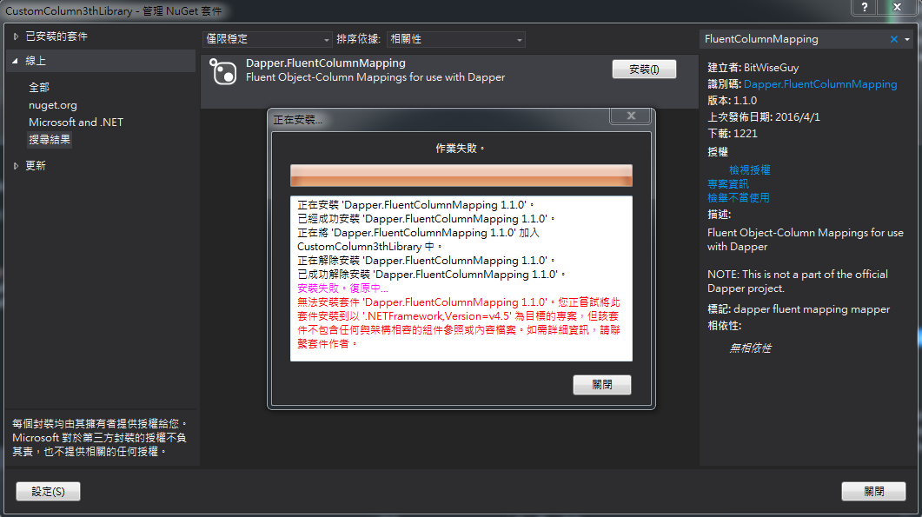Screen dimensions: 922x517
Task: Click the 建立者: BitWiseGuy text
Action: [x=753, y=68]
